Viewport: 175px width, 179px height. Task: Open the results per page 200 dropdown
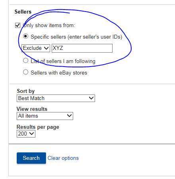coord(26,134)
